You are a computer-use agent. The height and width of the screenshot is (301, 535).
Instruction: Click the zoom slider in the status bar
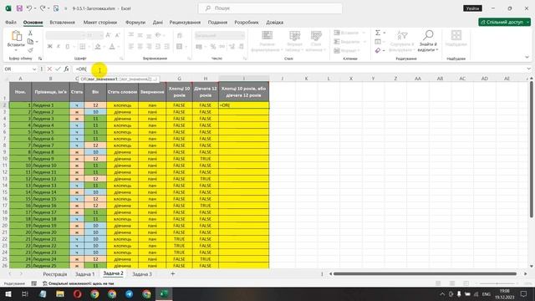497,283
